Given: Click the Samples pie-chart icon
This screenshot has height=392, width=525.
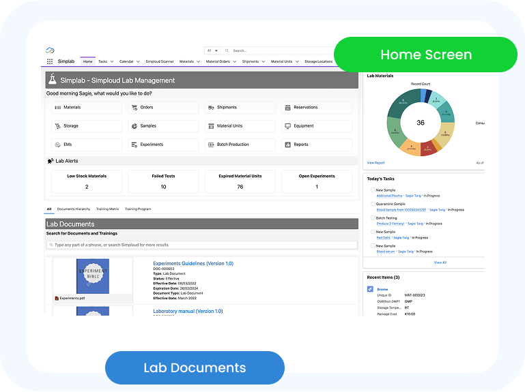Looking at the screenshot, I should click(134, 126).
